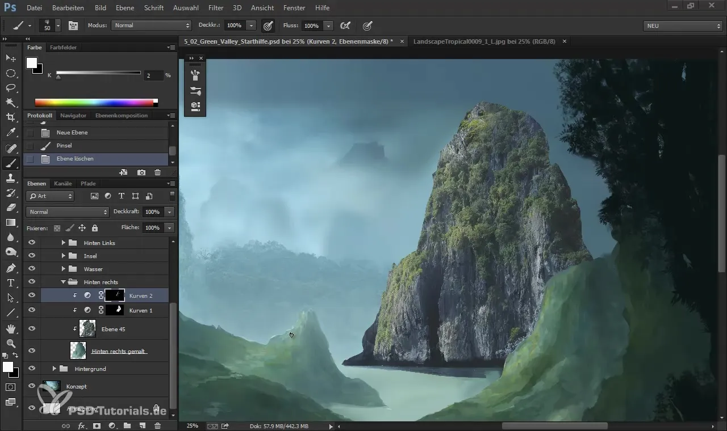
Task: Add a layer mask
Action: 97,425
